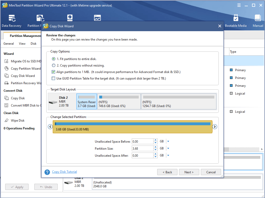Open unit dropdown for Unallocated Space After
Image resolution: width=265 pixels, height=198 pixels.
coord(168,155)
